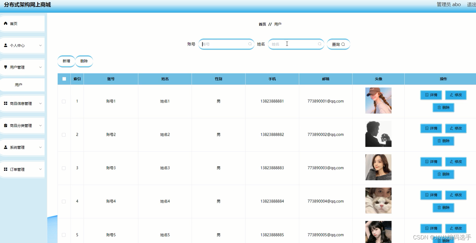476x243 pixels.
Task: Click 删除 for 账号4 row
Action: tap(443, 208)
